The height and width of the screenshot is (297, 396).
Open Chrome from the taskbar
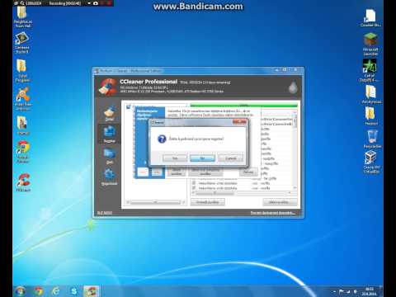coord(39,291)
